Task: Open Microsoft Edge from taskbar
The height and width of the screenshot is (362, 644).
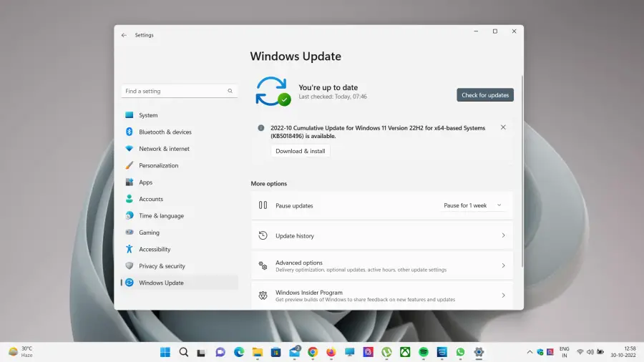Action: tap(238, 352)
